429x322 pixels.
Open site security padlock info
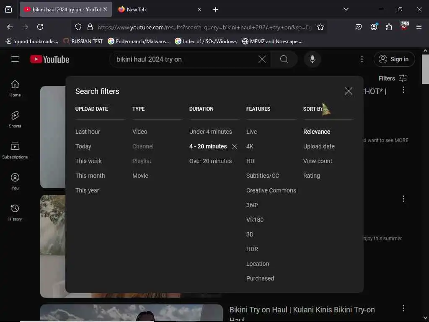pyautogui.click(x=90, y=27)
